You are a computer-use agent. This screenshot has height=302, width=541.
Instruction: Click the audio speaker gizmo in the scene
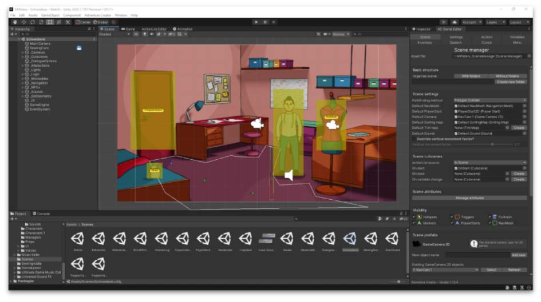(x=289, y=175)
